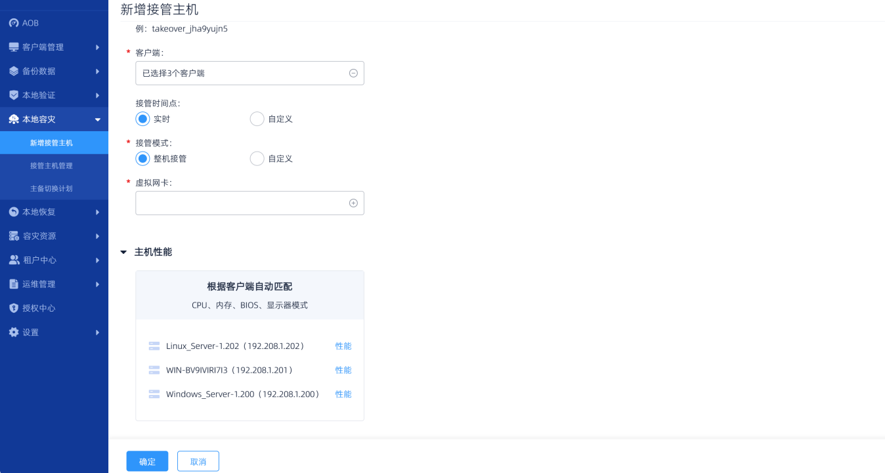Click the 客户端管理 monitor icon
The image size is (885, 473).
[x=14, y=47]
